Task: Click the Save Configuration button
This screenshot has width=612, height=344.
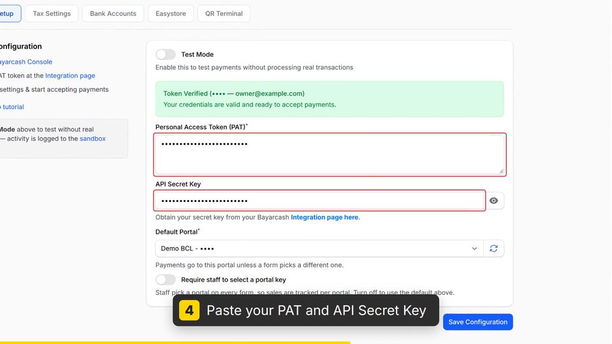Action: point(477,322)
